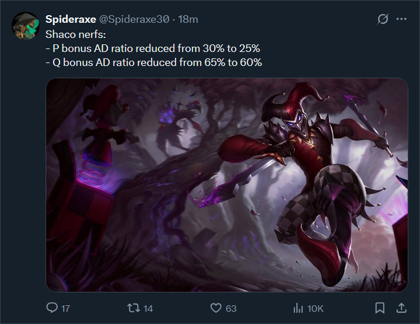Click the "Shaco nerfs:" tweet text
This screenshot has width=420, height=324.
coord(75,34)
